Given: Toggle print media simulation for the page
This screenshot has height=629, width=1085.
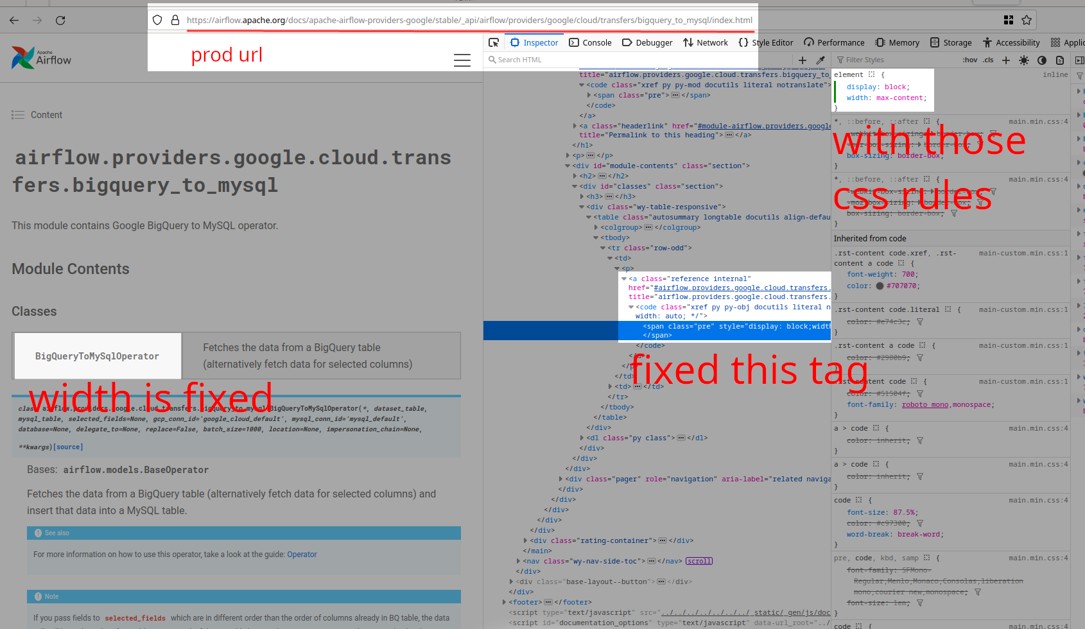Looking at the screenshot, I should (x=1060, y=60).
